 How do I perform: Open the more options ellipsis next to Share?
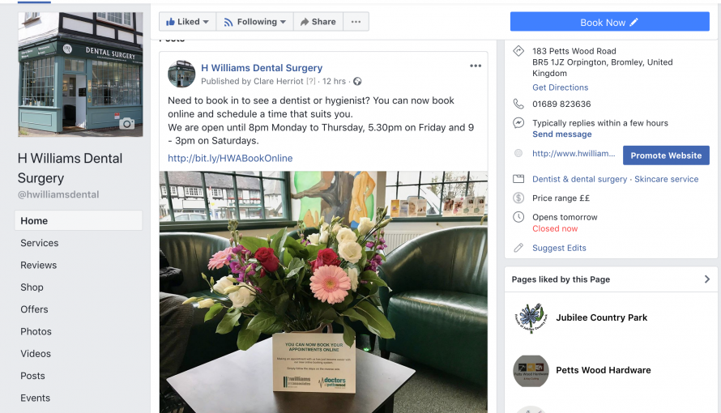(x=356, y=22)
